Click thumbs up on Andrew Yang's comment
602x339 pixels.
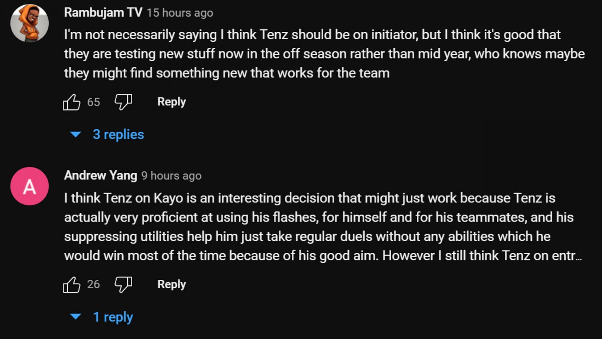click(71, 284)
